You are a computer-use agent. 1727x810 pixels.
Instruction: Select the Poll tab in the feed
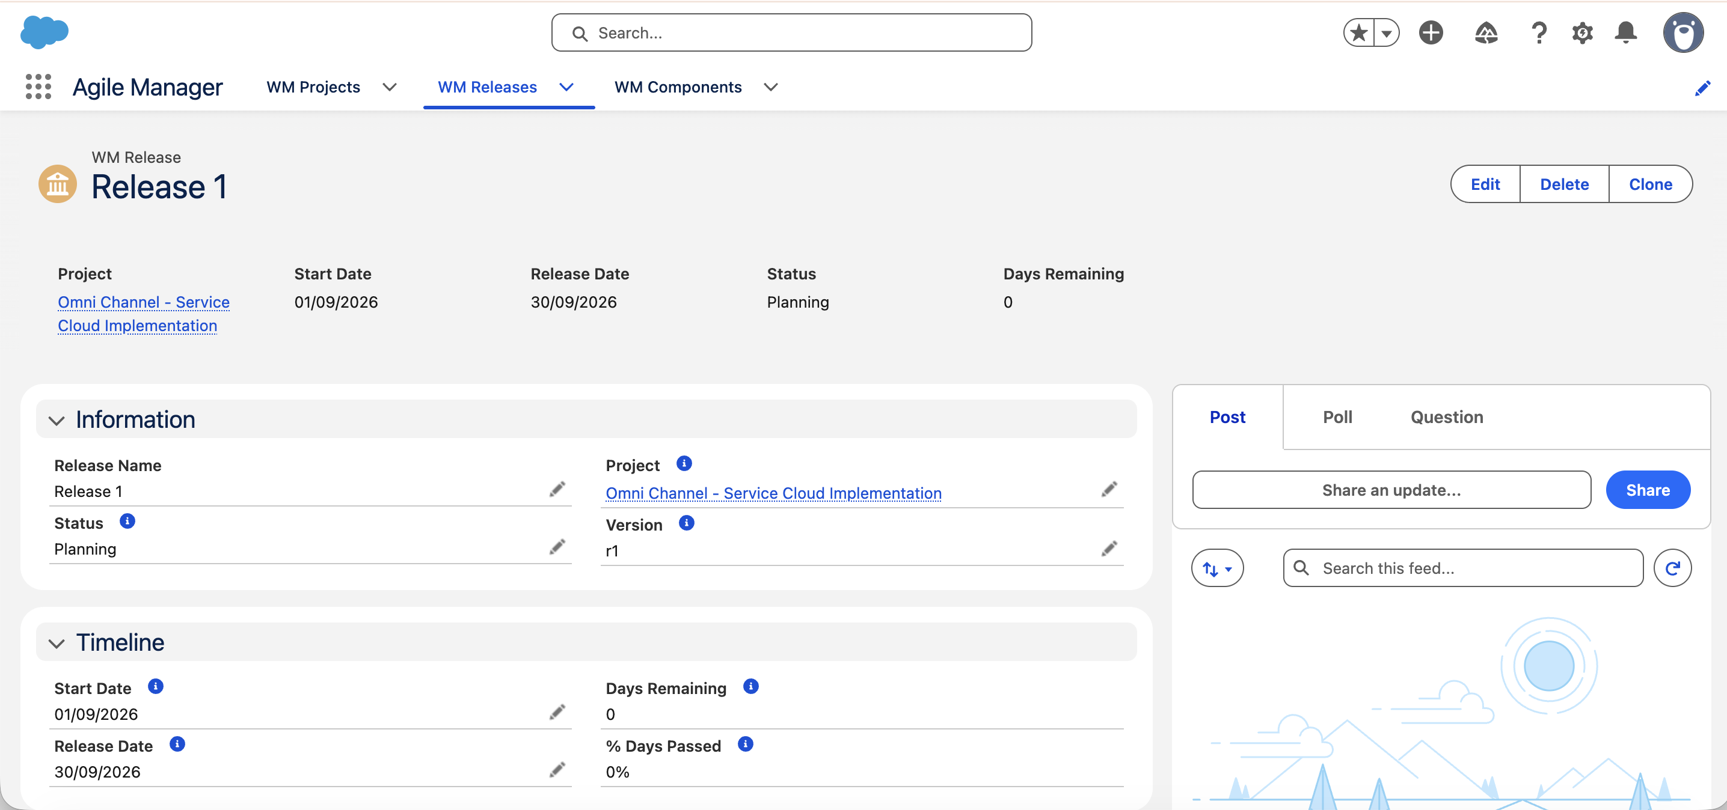point(1337,417)
